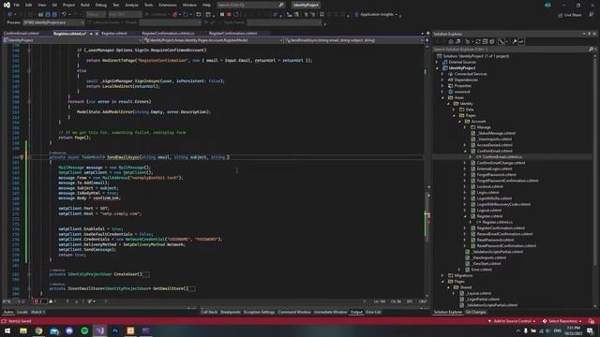600x337 pixels.
Task: Expand the Connected Services node
Action: click(x=442, y=74)
